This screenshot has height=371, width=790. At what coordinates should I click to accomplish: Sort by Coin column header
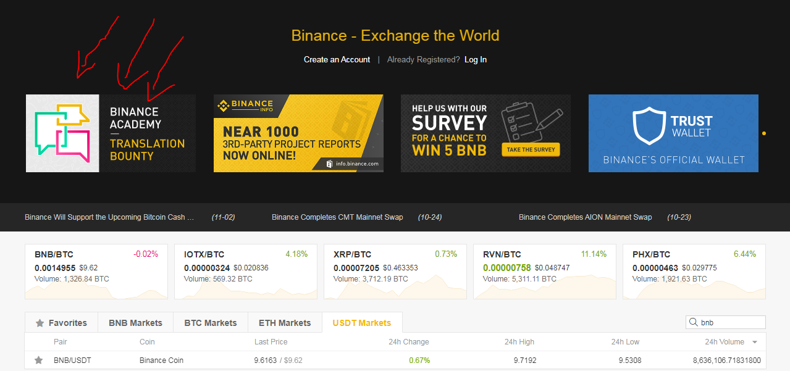pyautogui.click(x=147, y=342)
